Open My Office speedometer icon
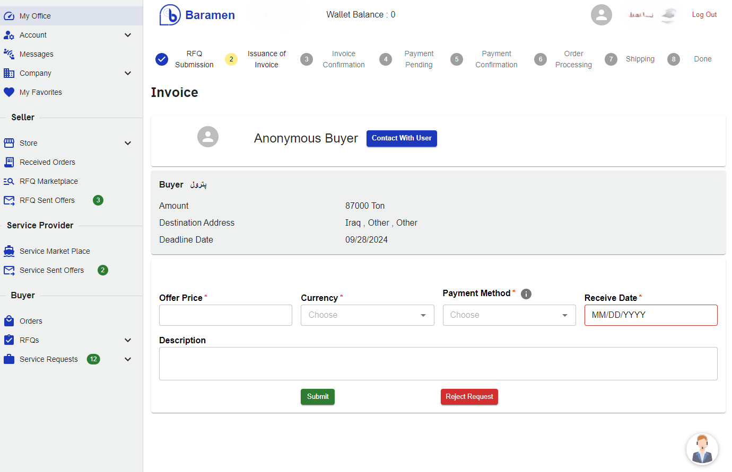This screenshot has width=732, height=472. 9,16
